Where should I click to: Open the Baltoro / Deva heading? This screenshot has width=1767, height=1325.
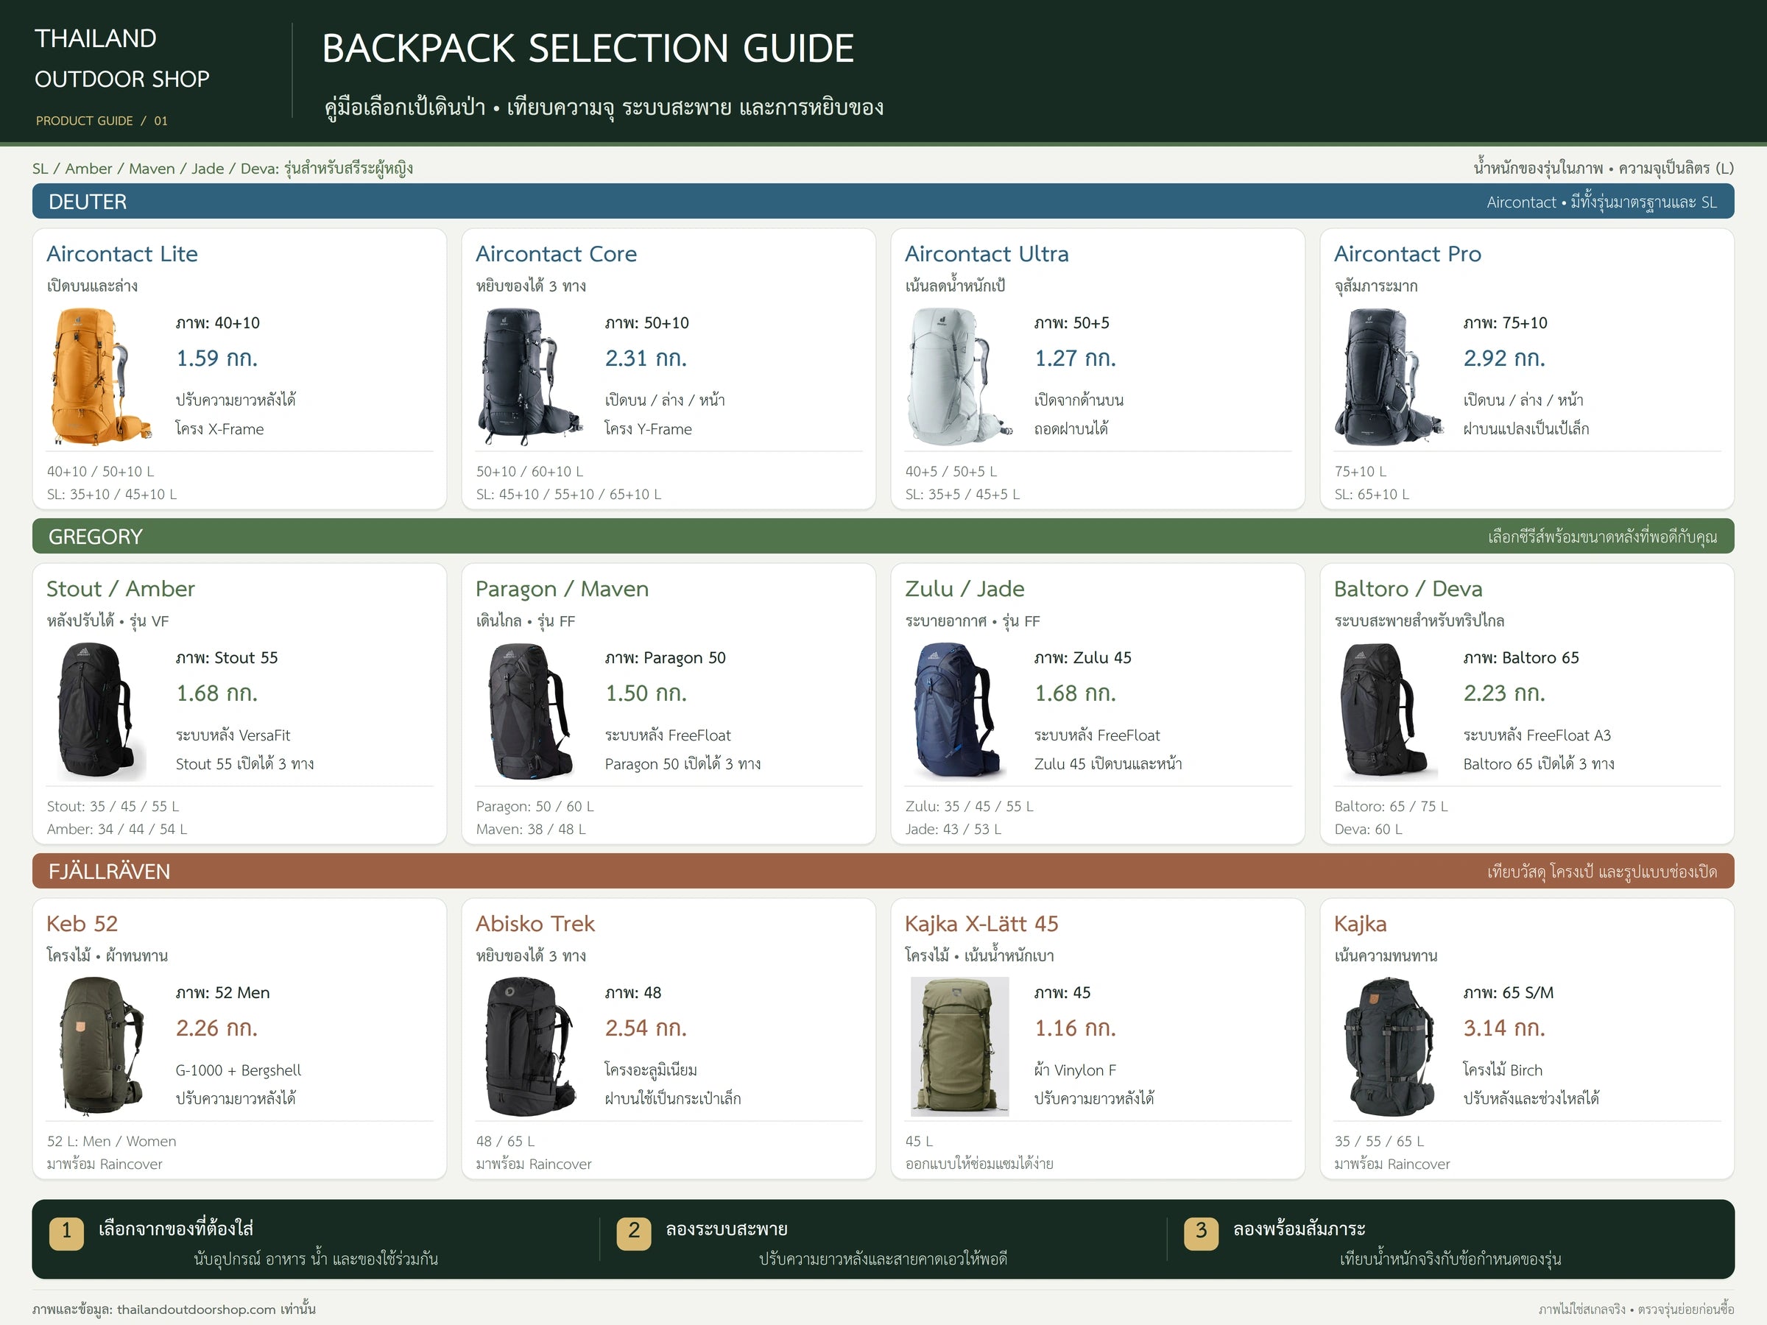click(1408, 589)
